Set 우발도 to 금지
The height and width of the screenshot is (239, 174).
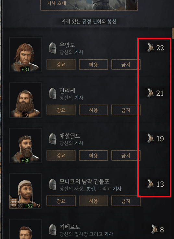click(126, 65)
